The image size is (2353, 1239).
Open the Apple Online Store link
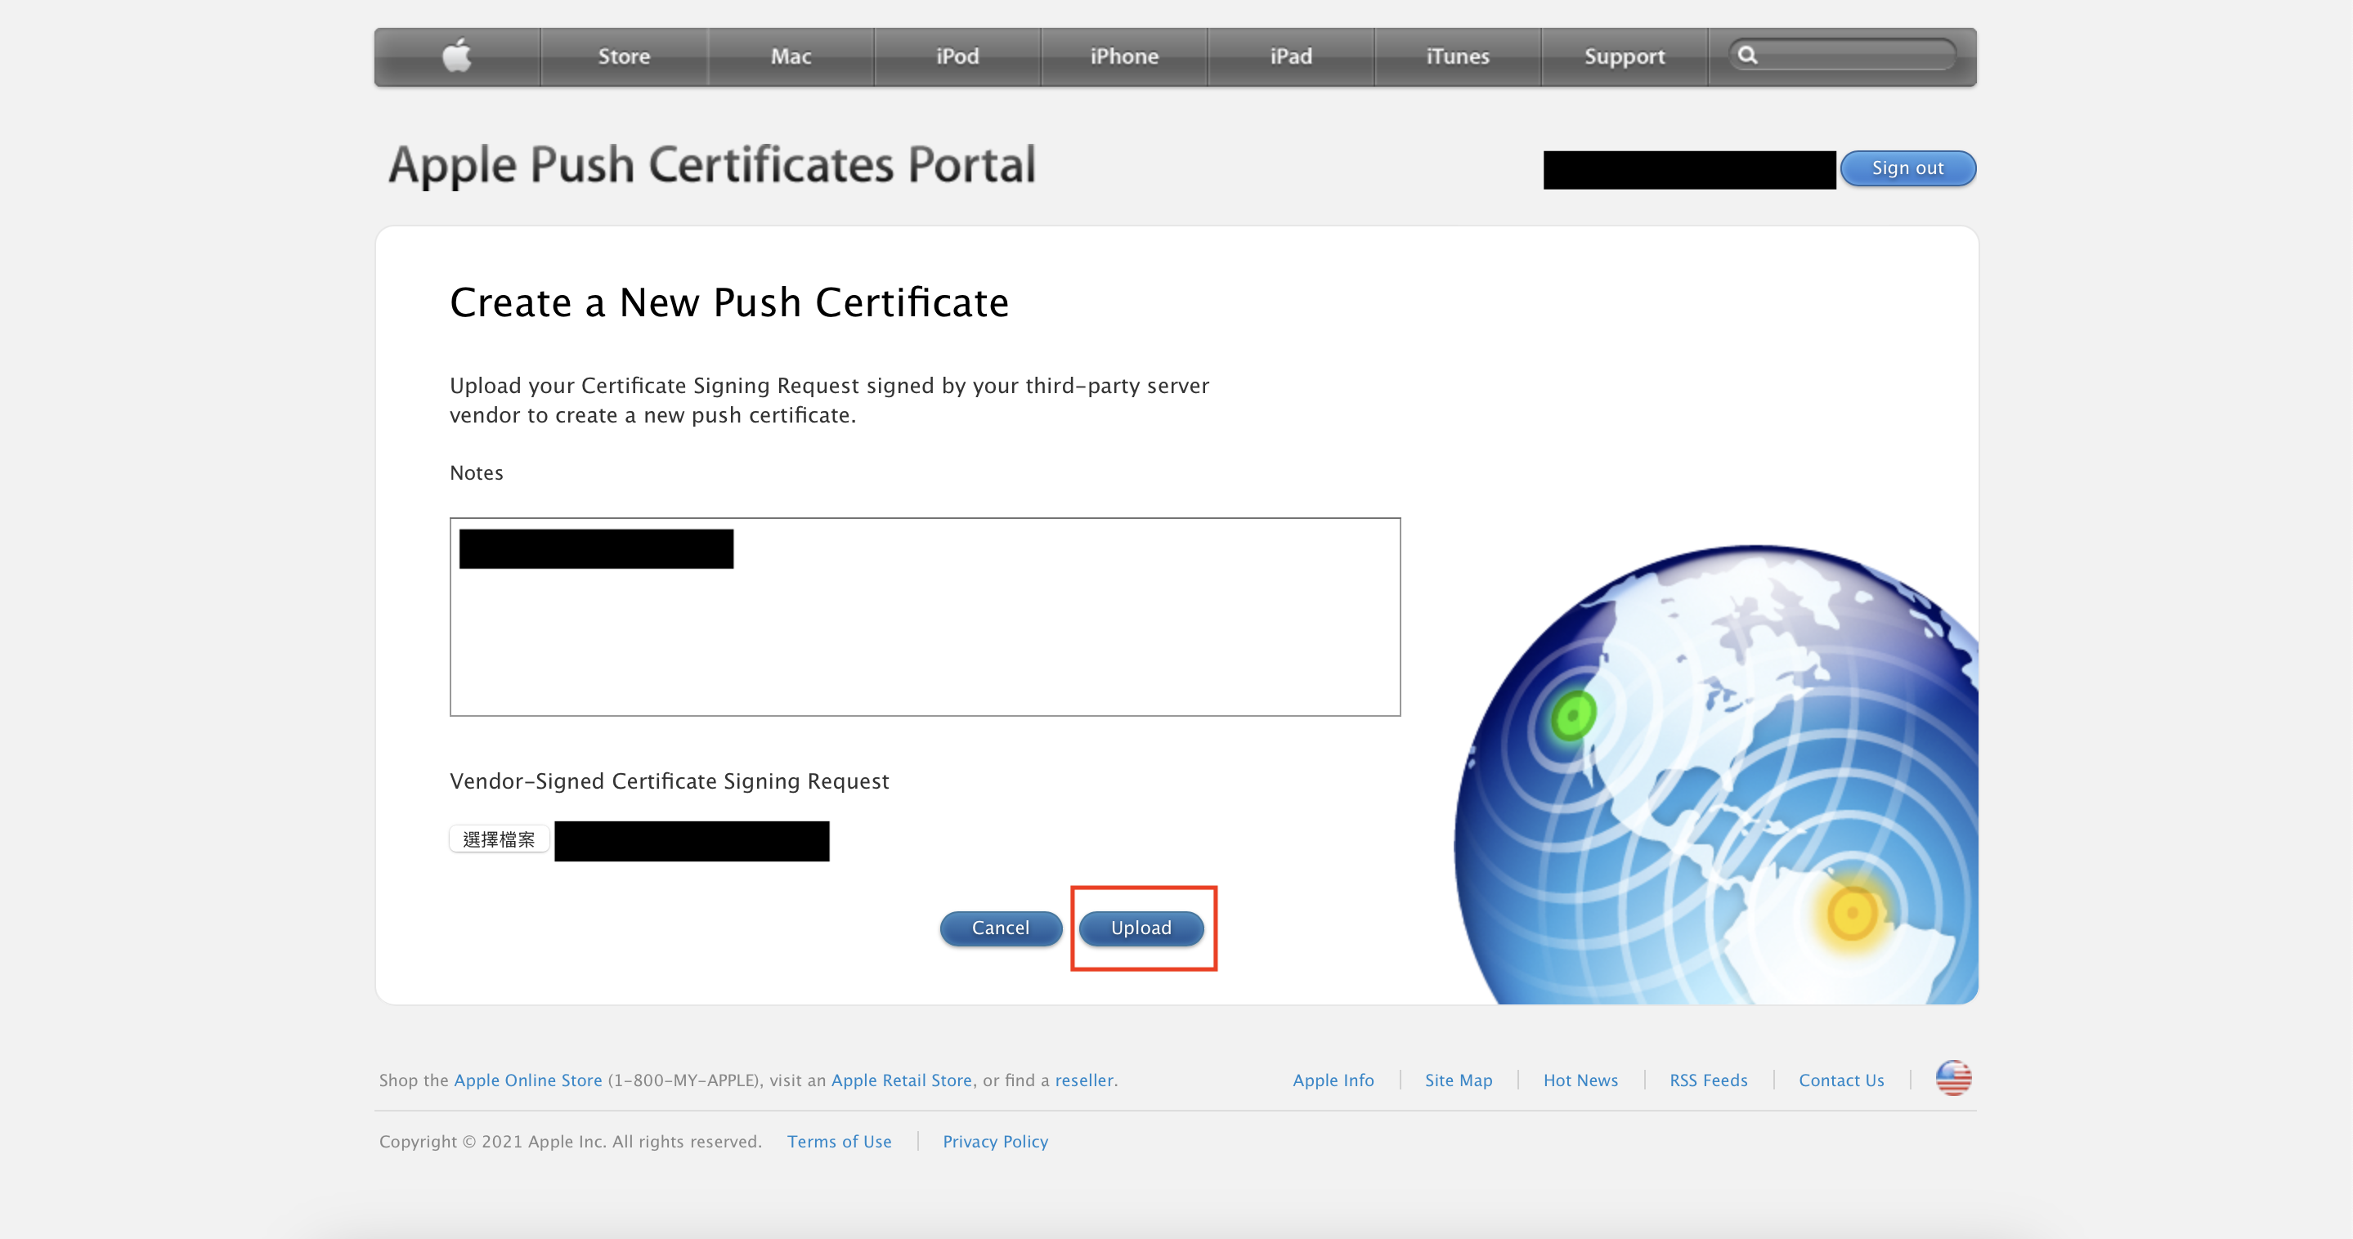(527, 1080)
